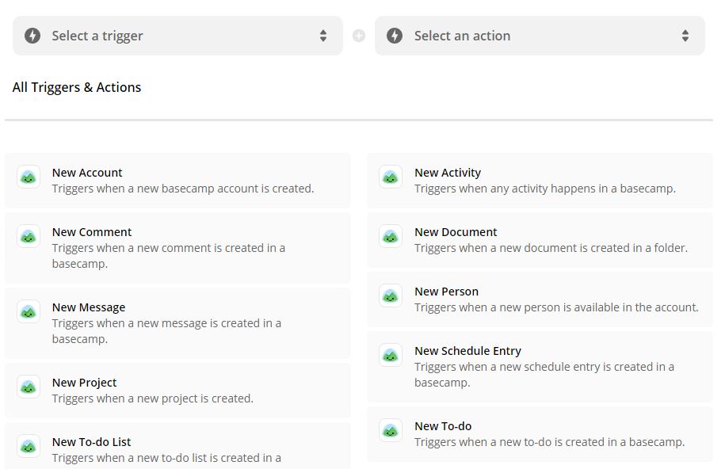The width and height of the screenshot is (725, 469).
Task: Click Basecamp icon beside New Activity
Action: (x=391, y=177)
